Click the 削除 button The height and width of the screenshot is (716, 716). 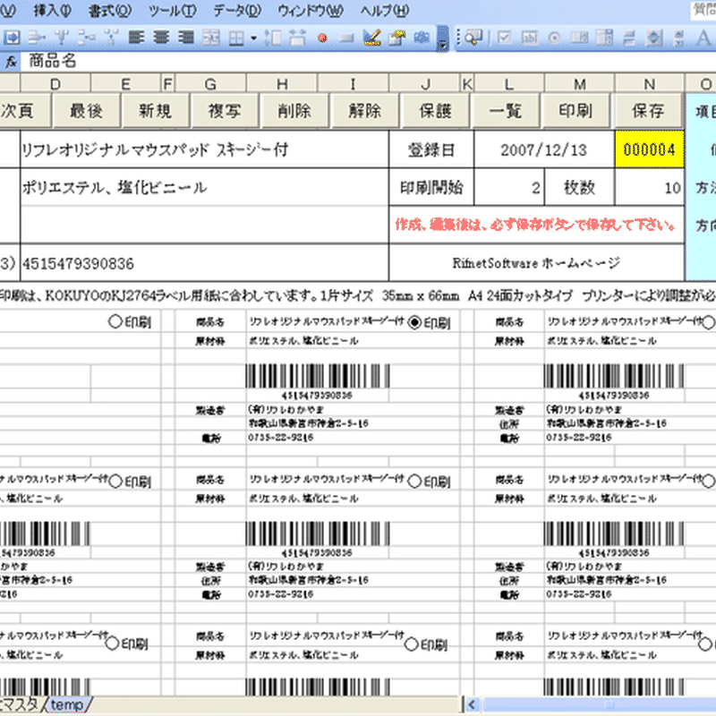pyautogui.click(x=295, y=110)
